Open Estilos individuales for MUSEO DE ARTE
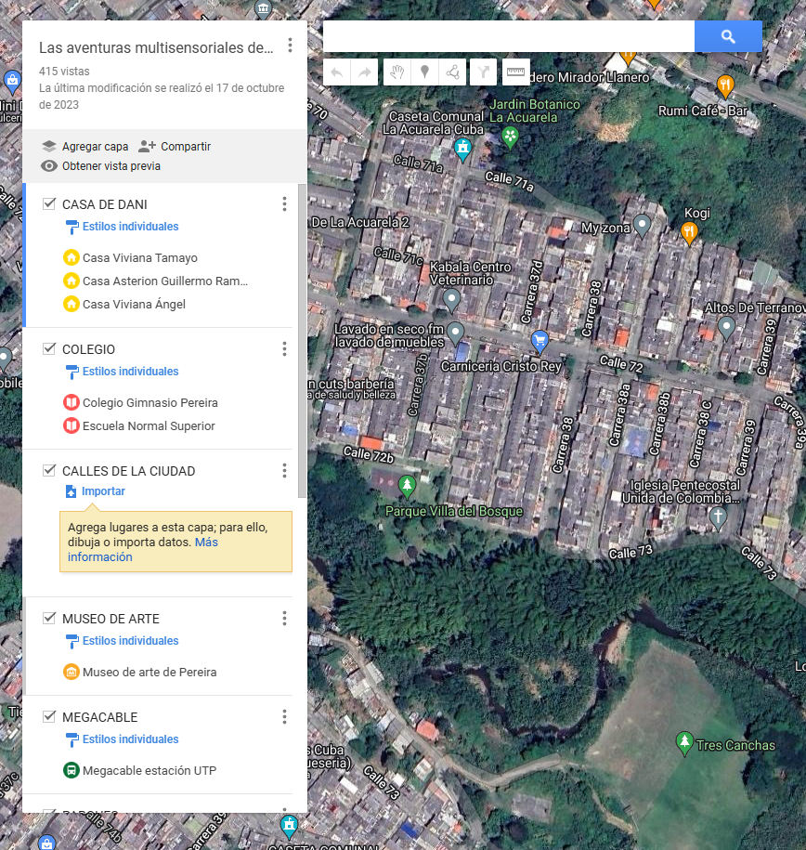This screenshot has width=806, height=850. tap(130, 641)
